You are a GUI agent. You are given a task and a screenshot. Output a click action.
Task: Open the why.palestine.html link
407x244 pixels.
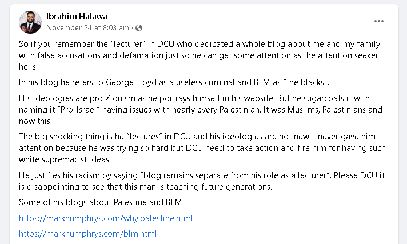coord(106,218)
